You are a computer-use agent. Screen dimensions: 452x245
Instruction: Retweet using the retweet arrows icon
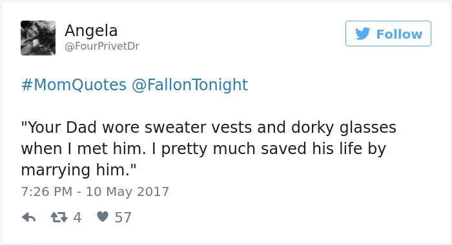click(x=59, y=217)
